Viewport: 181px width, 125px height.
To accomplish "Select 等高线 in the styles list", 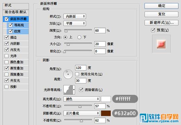I will pos(19,25).
